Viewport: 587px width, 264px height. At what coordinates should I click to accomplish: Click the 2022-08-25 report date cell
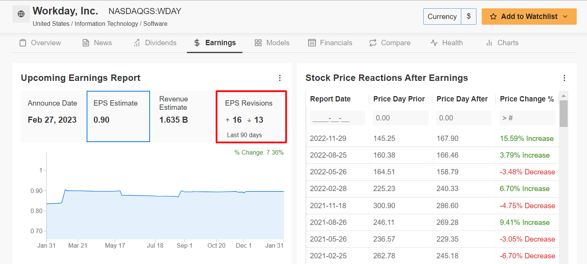(328, 155)
